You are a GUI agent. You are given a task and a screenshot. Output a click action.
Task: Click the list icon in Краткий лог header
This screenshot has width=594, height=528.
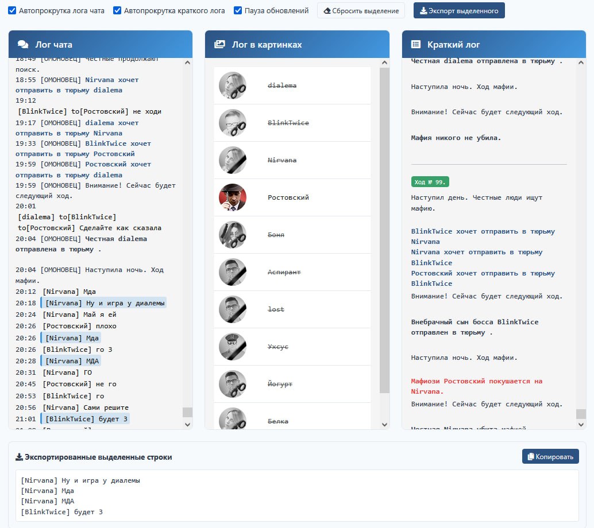coord(416,45)
